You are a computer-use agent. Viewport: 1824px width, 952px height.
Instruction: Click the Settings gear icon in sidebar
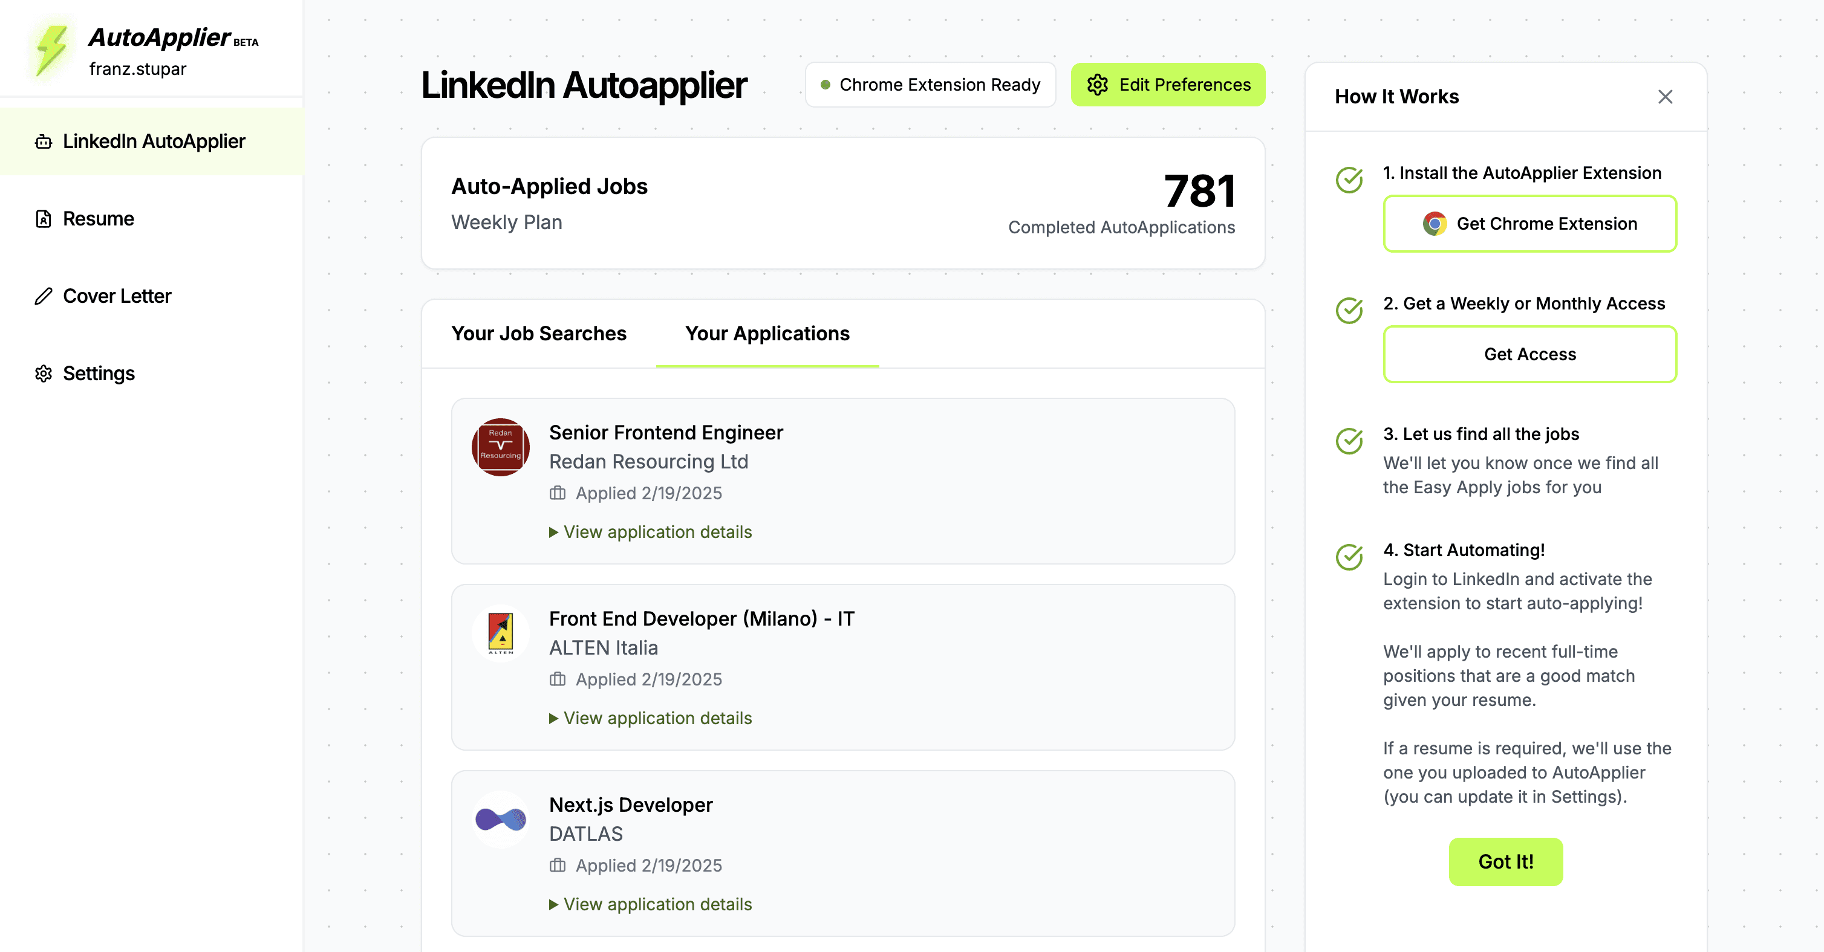[x=43, y=373]
